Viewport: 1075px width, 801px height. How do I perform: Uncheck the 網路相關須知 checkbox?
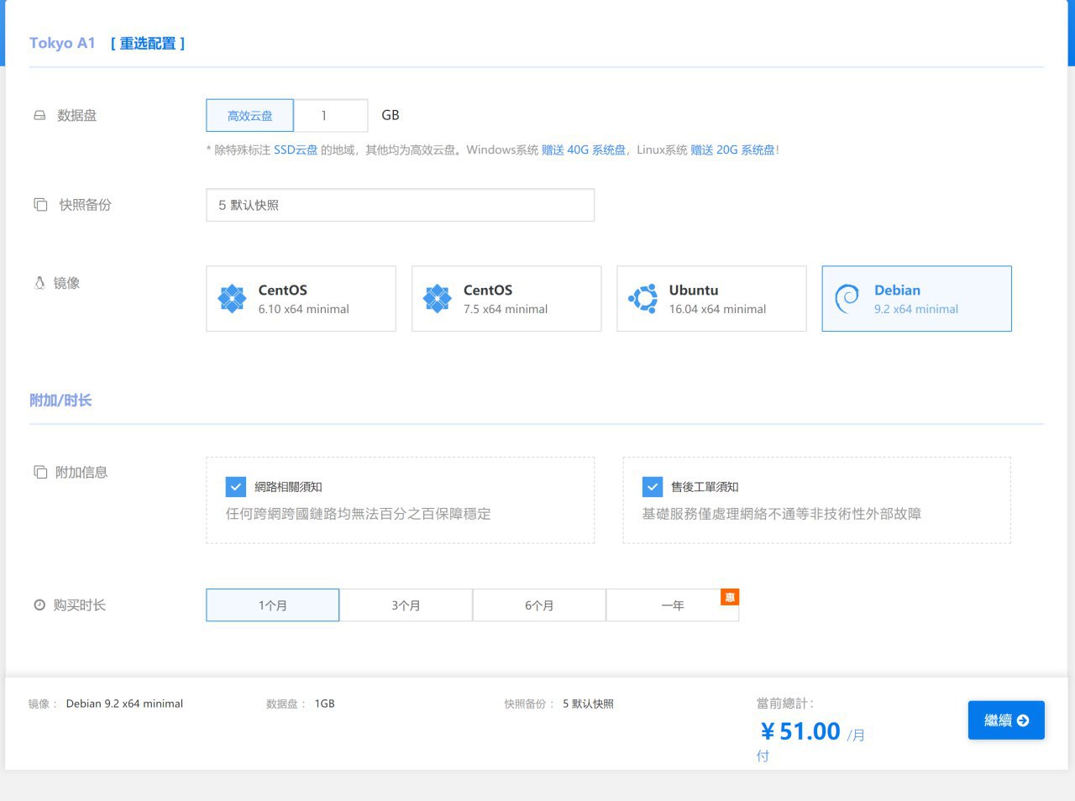click(x=236, y=487)
